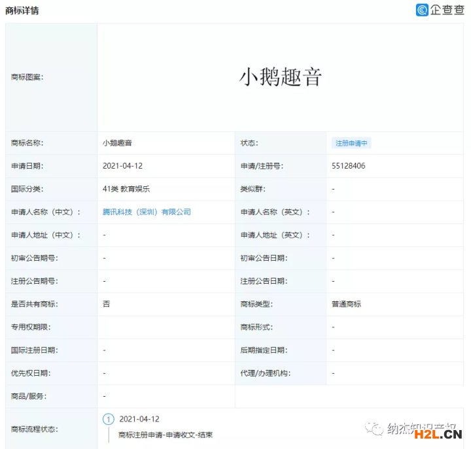
Task: Click the 注册申请中 status badge
Action: pos(351,143)
